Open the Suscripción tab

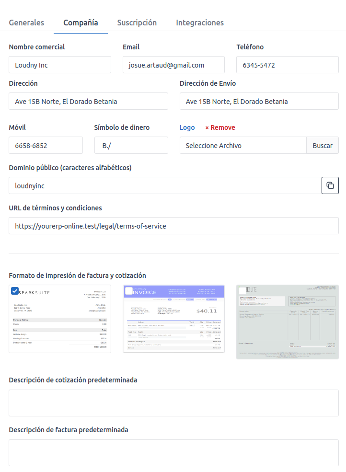pyautogui.click(x=137, y=23)
